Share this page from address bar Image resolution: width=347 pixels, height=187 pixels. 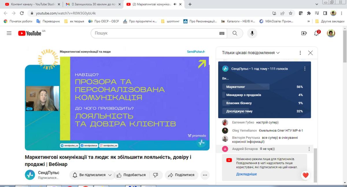[x=283, y=13]
